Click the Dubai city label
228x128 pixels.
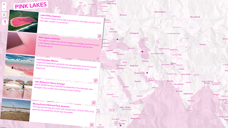[151, 80]
